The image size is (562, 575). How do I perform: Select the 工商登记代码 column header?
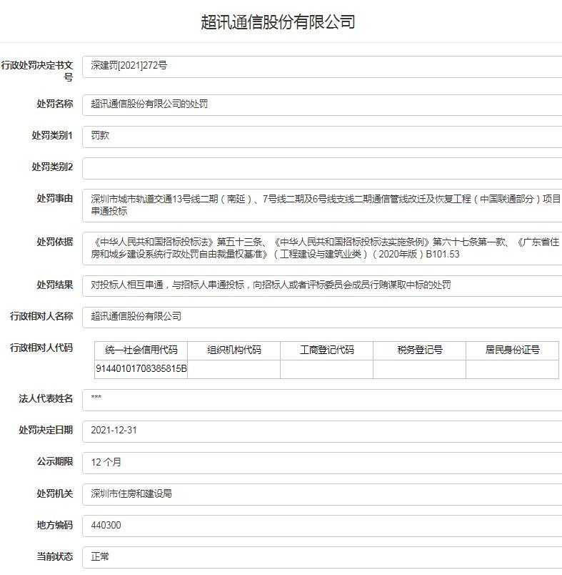coord(326,350)
